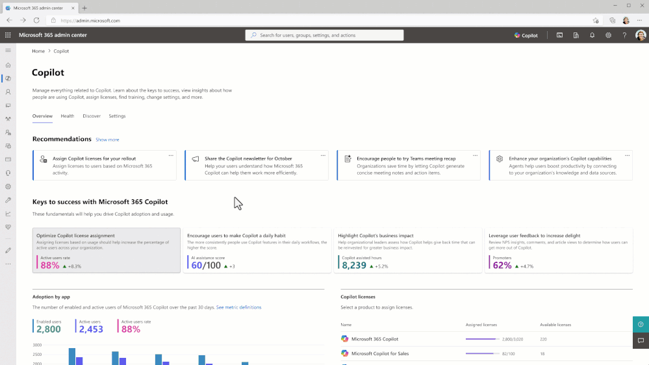Open See metric definitions link
Screen dimensions: 649x365
(238, 307)
